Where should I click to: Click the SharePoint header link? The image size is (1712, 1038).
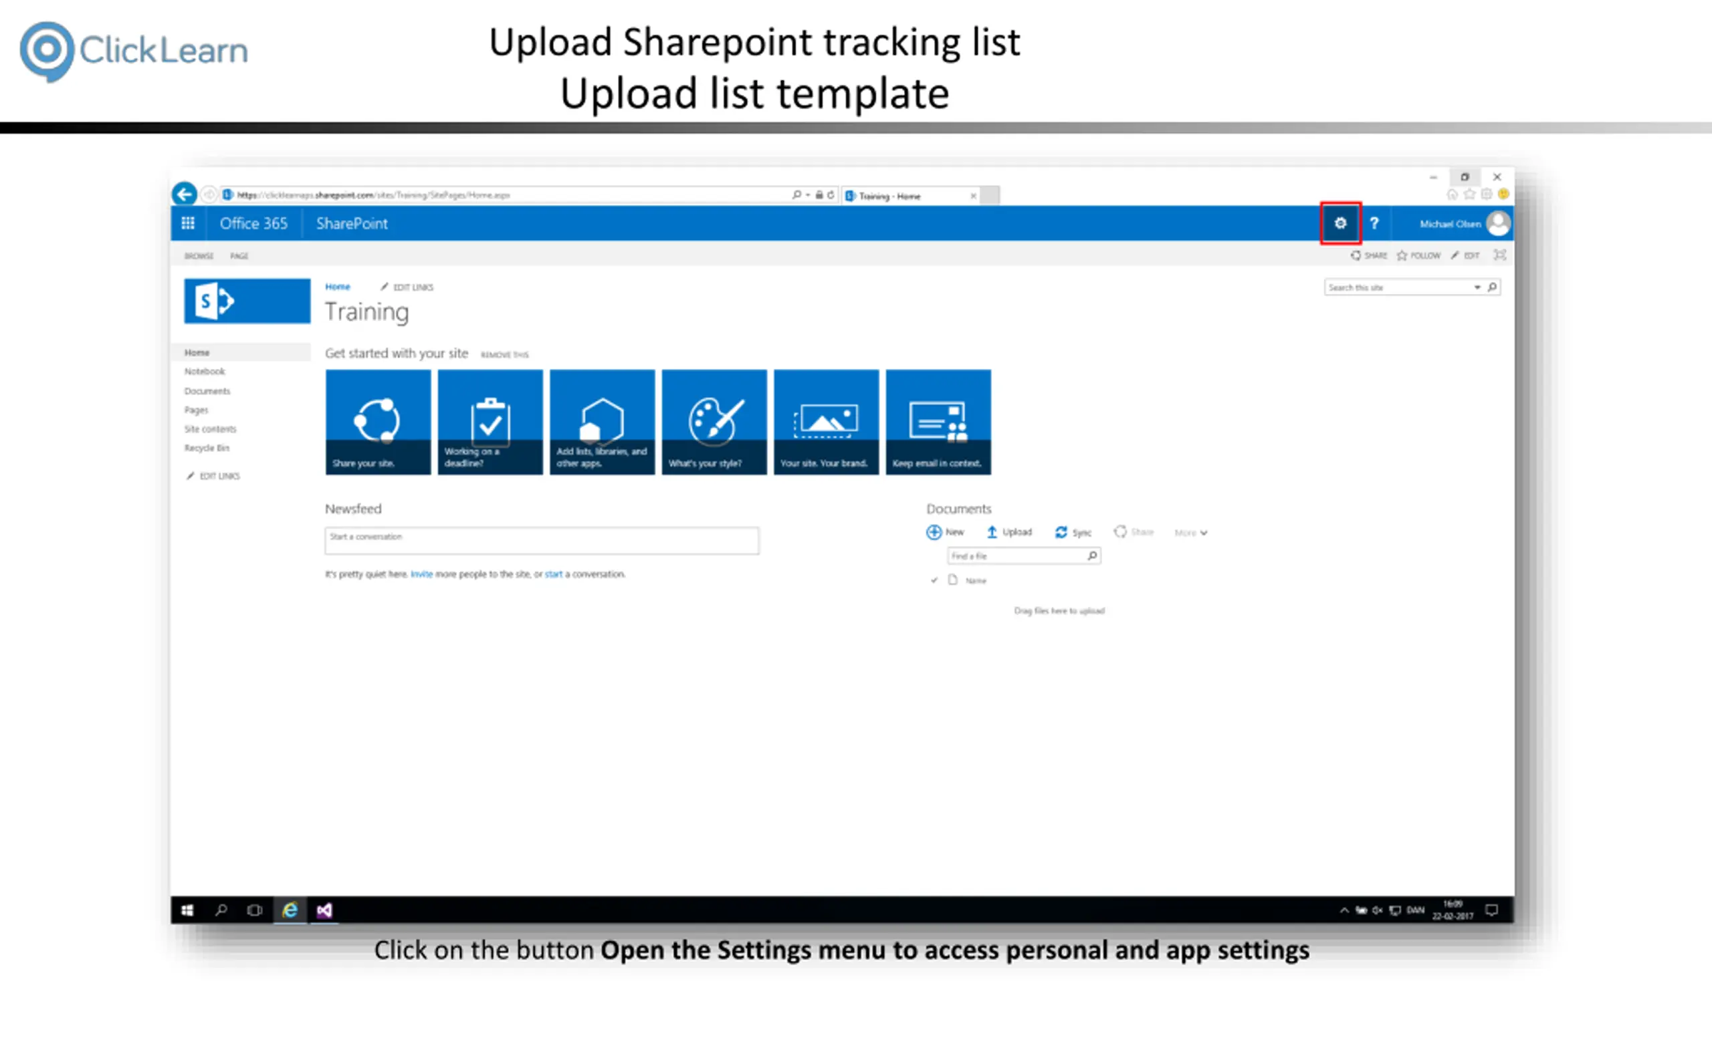352,223
